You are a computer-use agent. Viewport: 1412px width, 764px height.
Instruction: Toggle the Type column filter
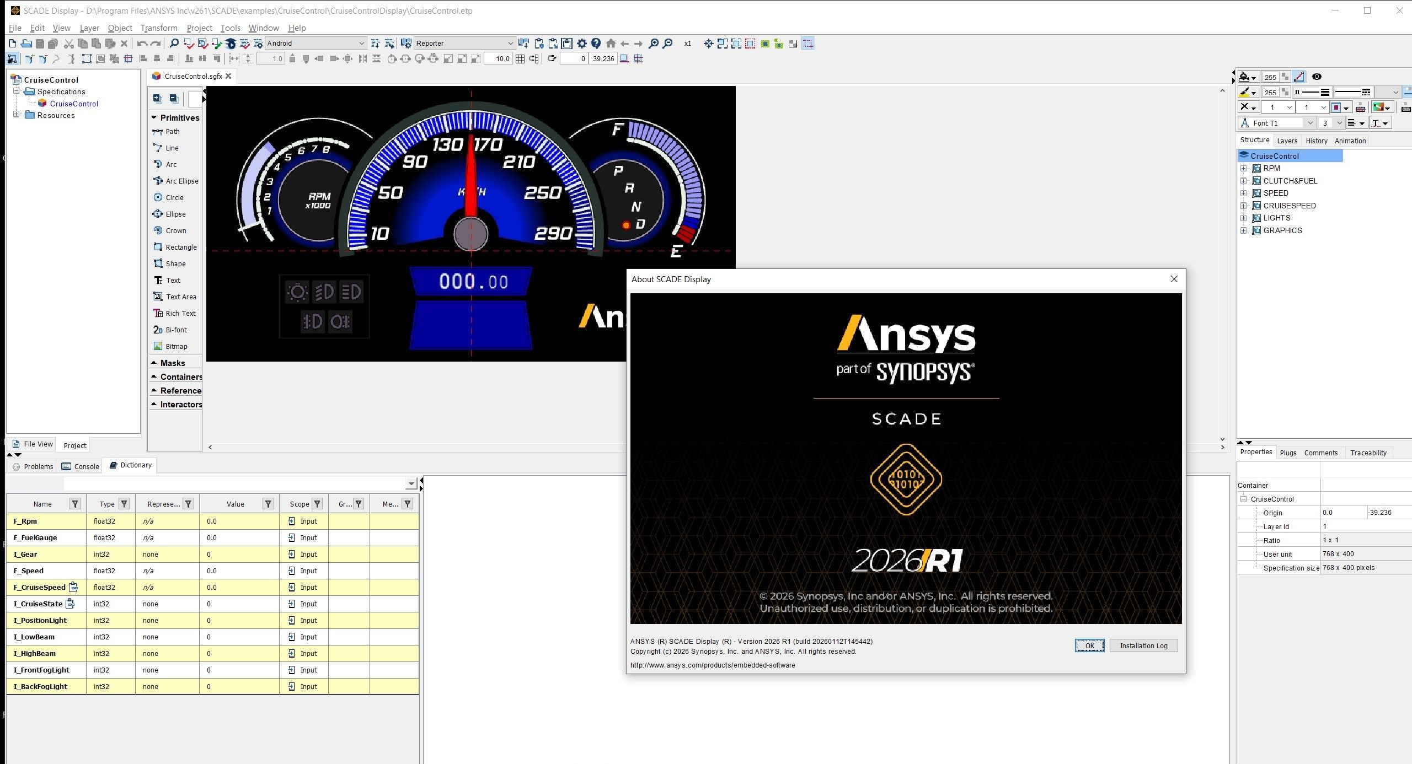click(x=125, y=504)
